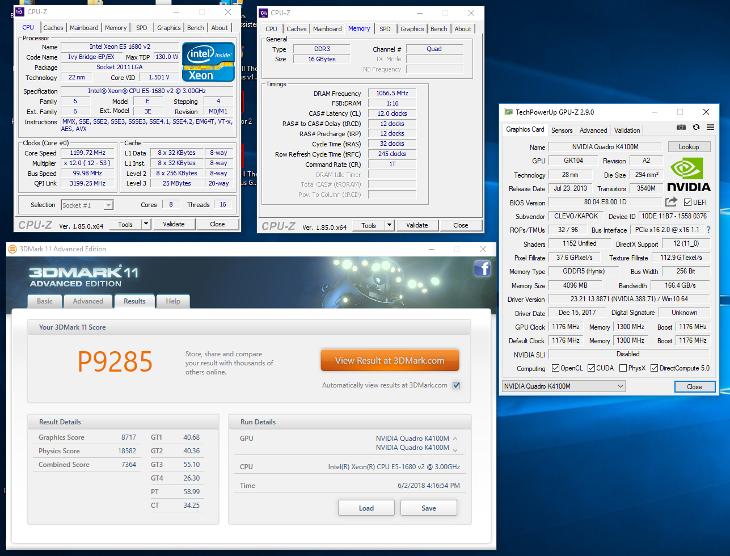Click the NVIDIA logo in GPU-Z
730x556 pixels.
[x=689, y=174]
